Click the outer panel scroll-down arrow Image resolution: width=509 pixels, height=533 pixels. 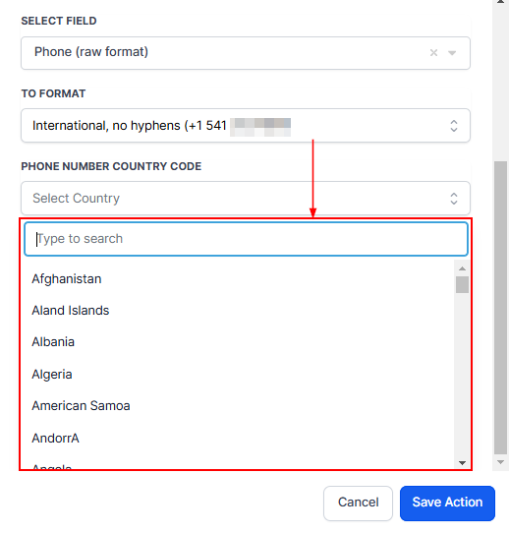[500, 462]
